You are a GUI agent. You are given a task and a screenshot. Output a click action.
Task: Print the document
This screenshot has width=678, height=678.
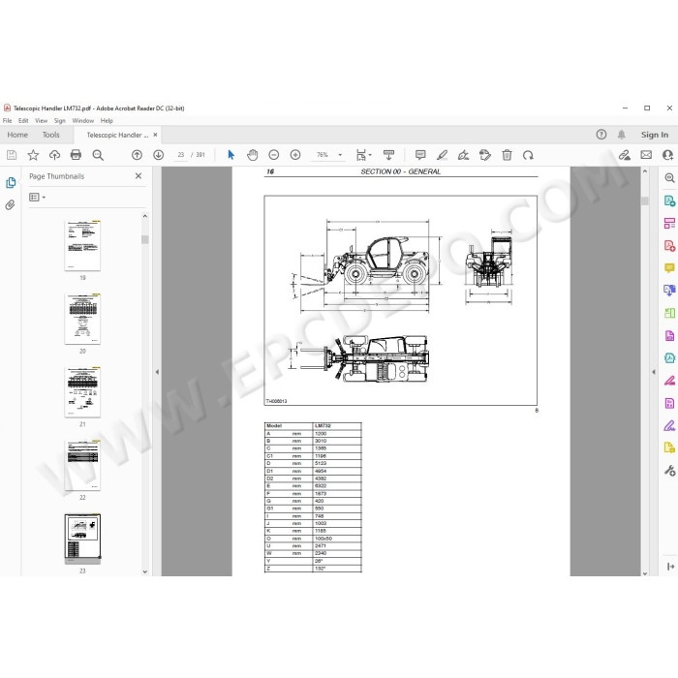point(76,155)
